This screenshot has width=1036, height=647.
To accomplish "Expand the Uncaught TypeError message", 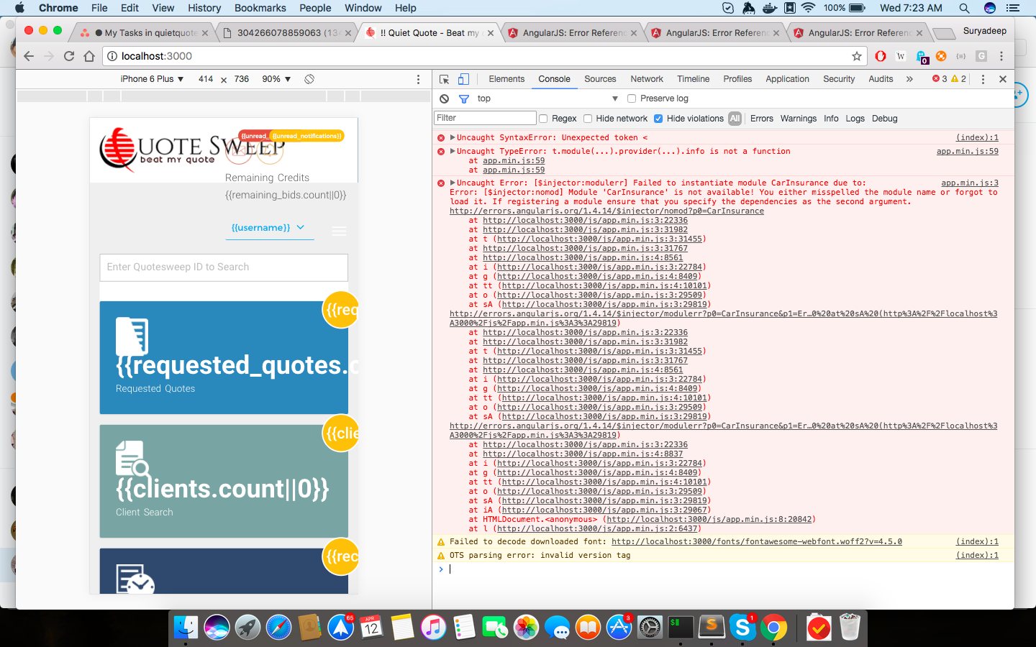I will pyautogui.click(x=453, y=151).
